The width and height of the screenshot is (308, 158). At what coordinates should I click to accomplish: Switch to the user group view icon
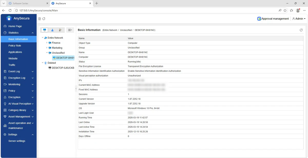[x=60, y=30]
